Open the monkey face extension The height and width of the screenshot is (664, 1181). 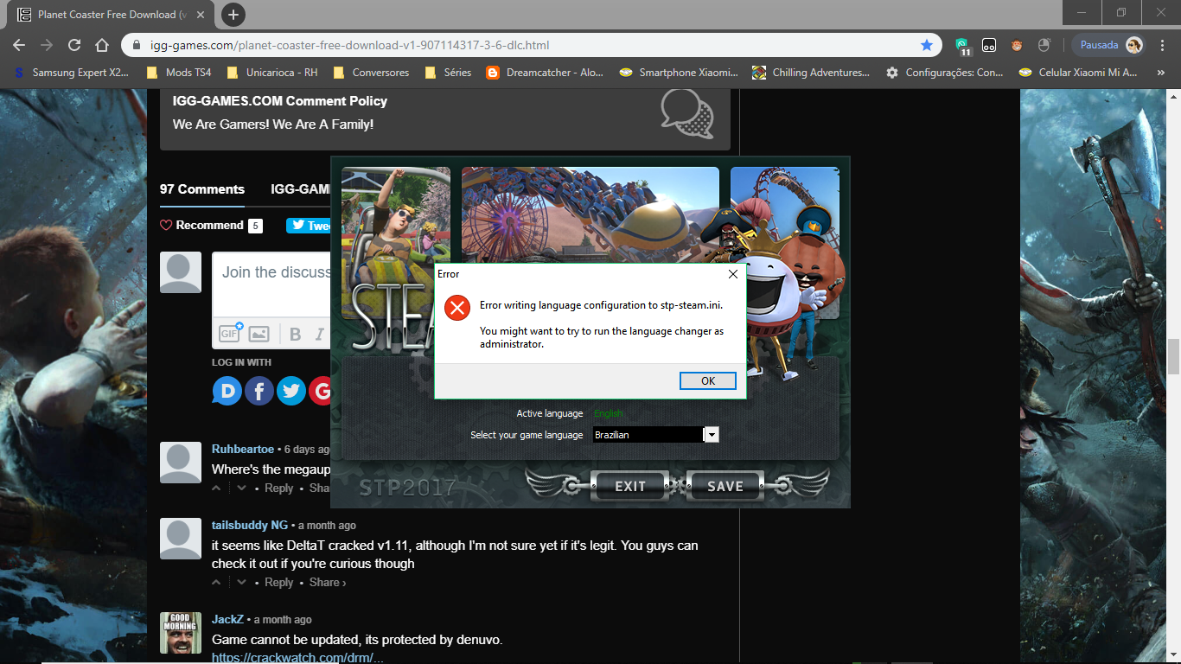click(x=1017, y=45)
